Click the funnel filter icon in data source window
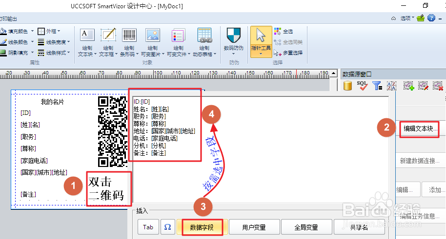Viewport: 446px width, 239px height. pyautogui.click(x=377, y=86)
